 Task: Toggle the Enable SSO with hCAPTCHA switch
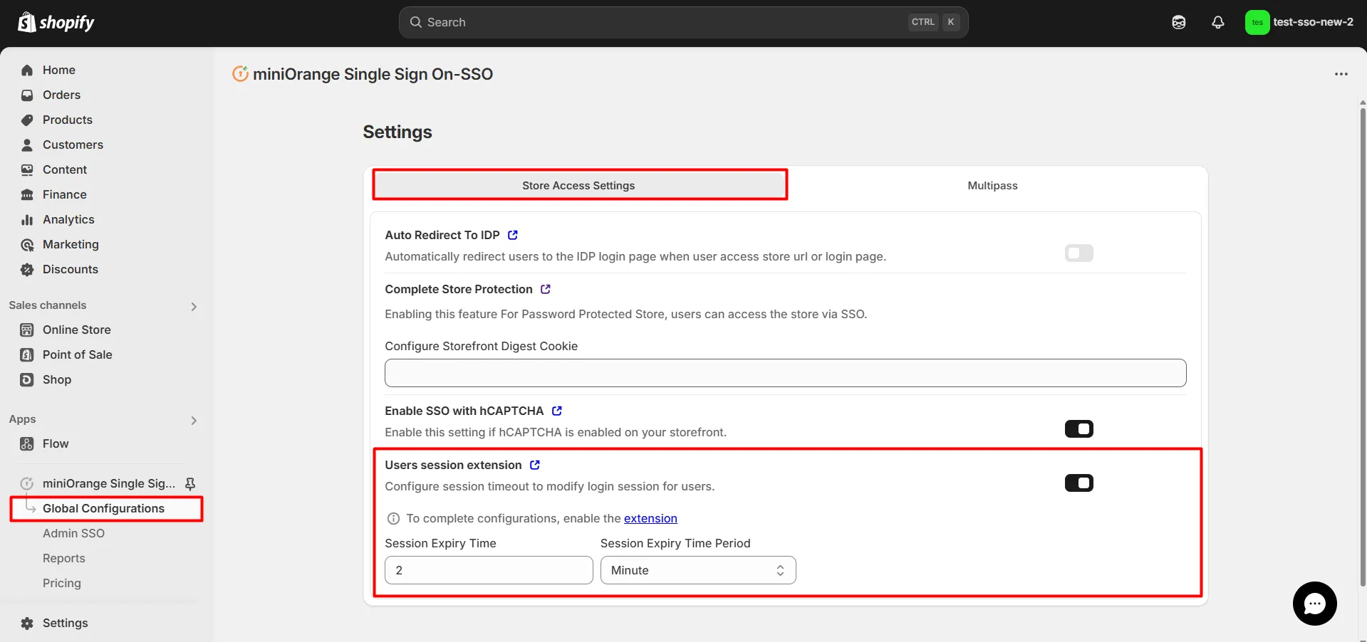click(1078, 428)
